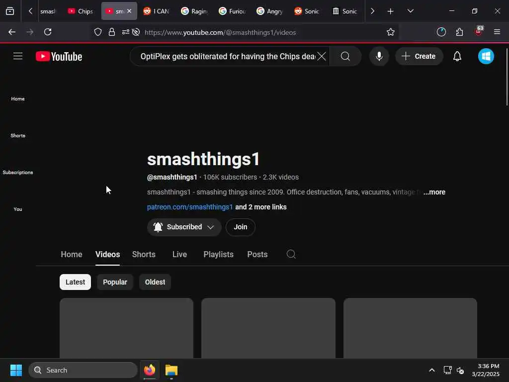Reload the current page
The height and width of the screenshot is (382, 509).
48,32
